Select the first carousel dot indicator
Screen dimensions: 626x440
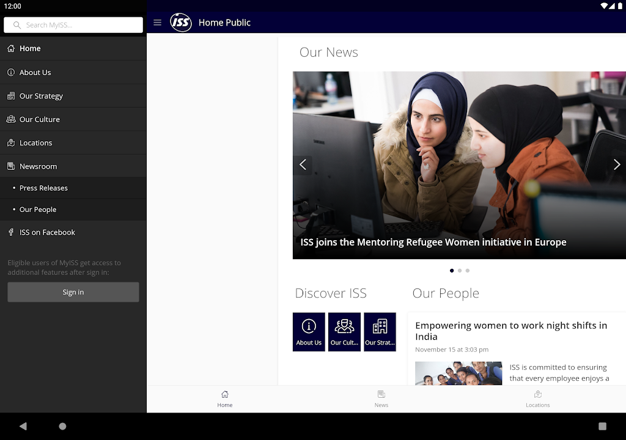452,270
